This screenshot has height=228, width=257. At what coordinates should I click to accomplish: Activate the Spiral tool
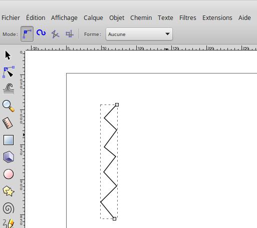point(9,208)
